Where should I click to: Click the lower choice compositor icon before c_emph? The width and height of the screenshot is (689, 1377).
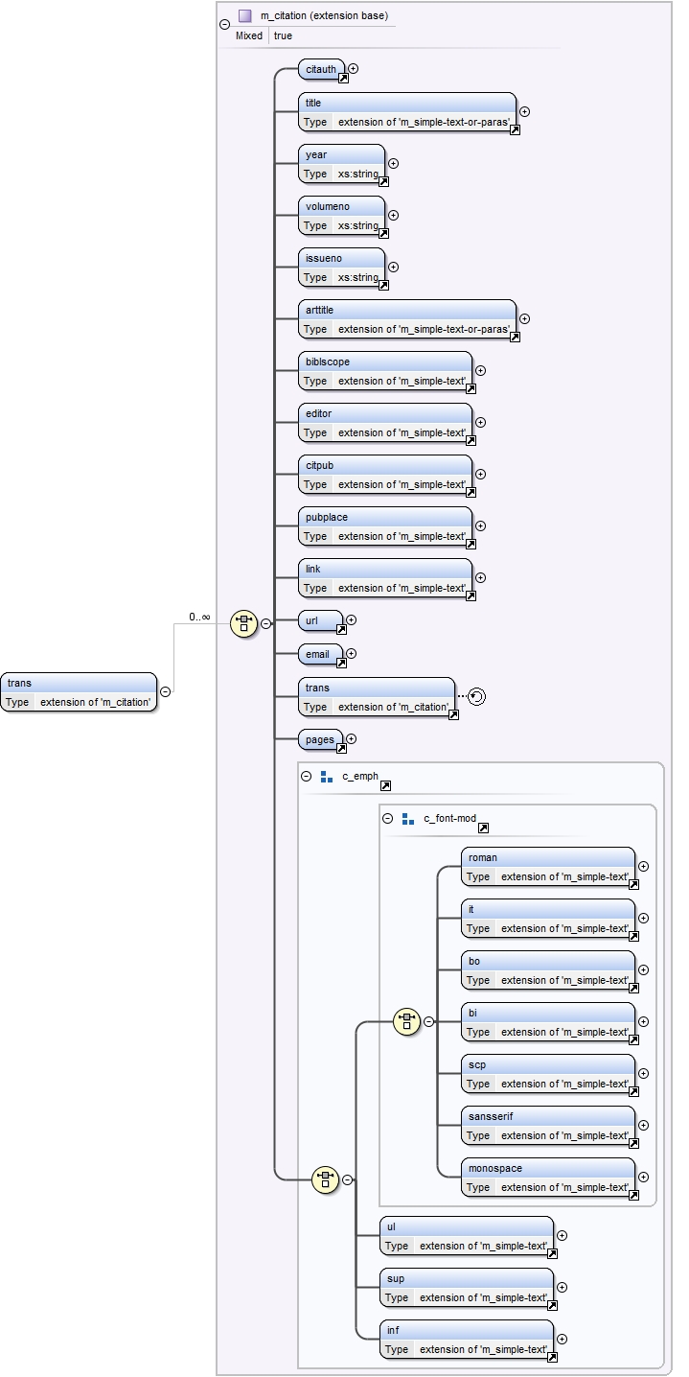326,1179
